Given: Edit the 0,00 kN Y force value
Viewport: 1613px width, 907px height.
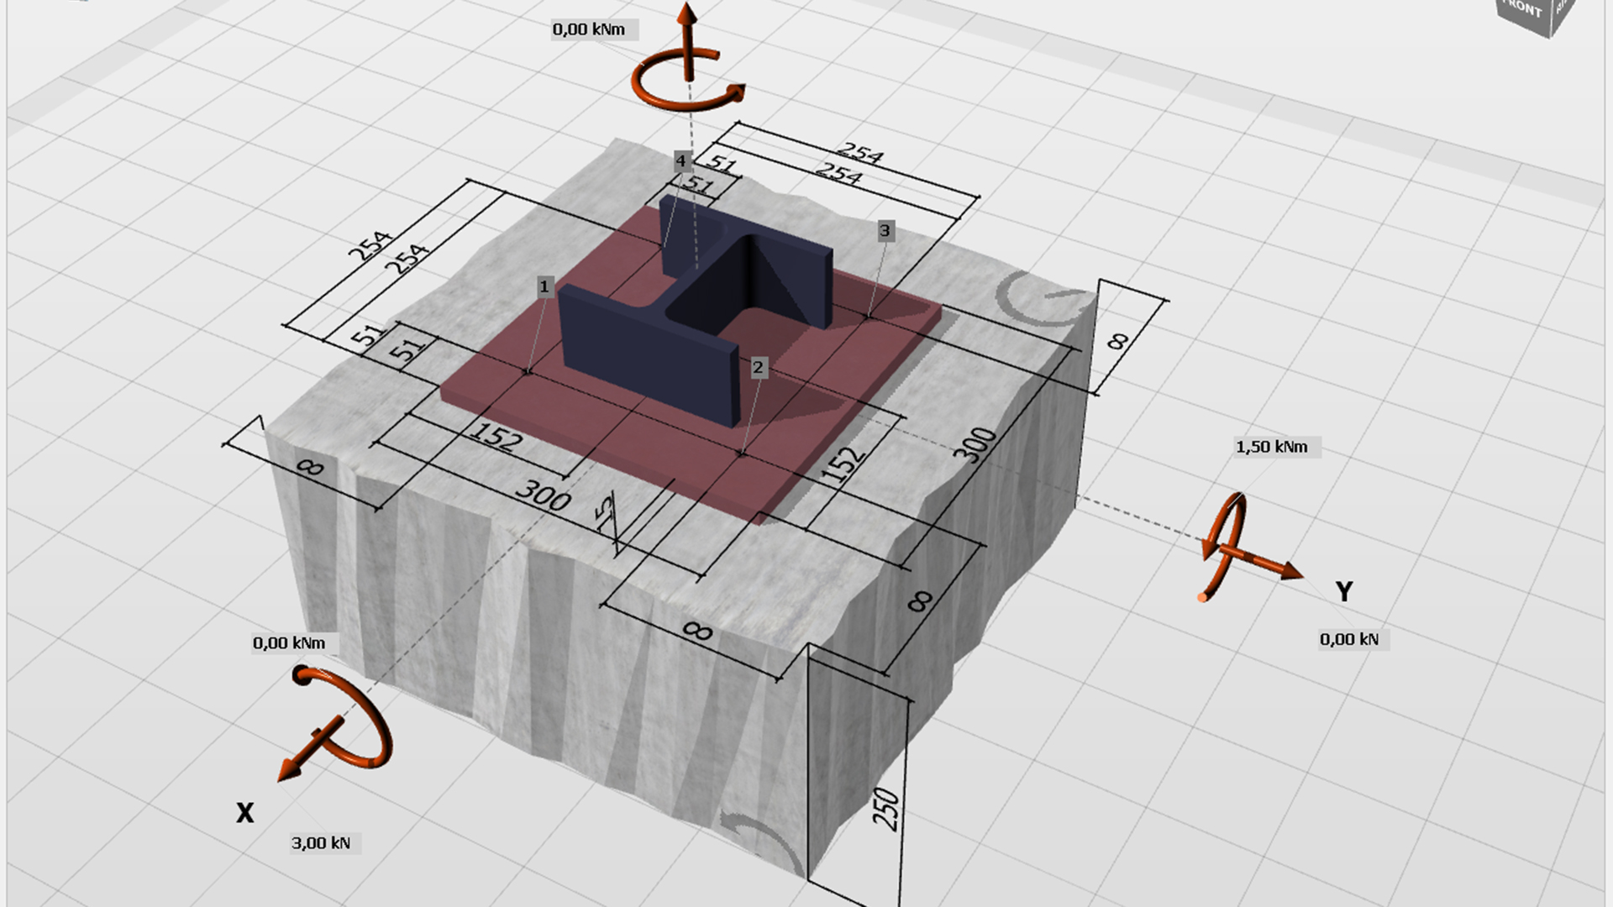Looking at the screenshot, I should (1348, 639).
